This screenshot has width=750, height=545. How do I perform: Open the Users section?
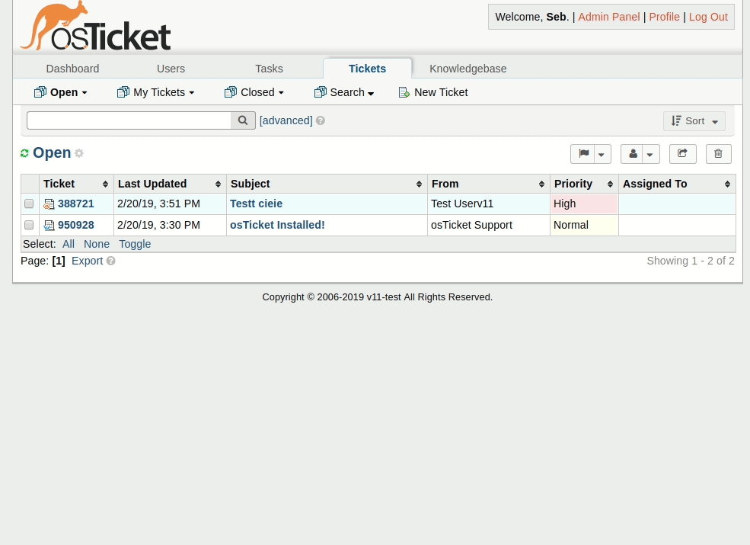(171, 69)
